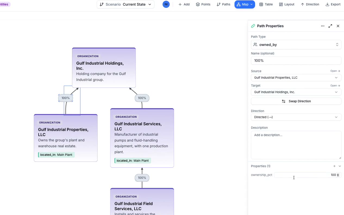This screenshot has width=344, height=215.
Task: Click the Path Properties link icon
Action: [x=253, y=26]
